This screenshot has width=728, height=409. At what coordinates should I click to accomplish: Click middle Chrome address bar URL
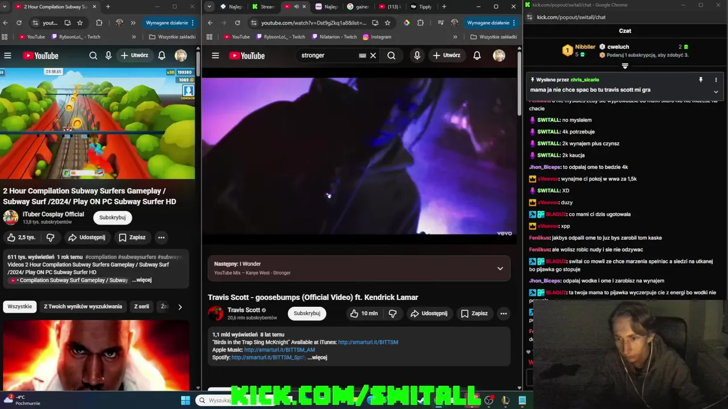click(x=313, y=23)
